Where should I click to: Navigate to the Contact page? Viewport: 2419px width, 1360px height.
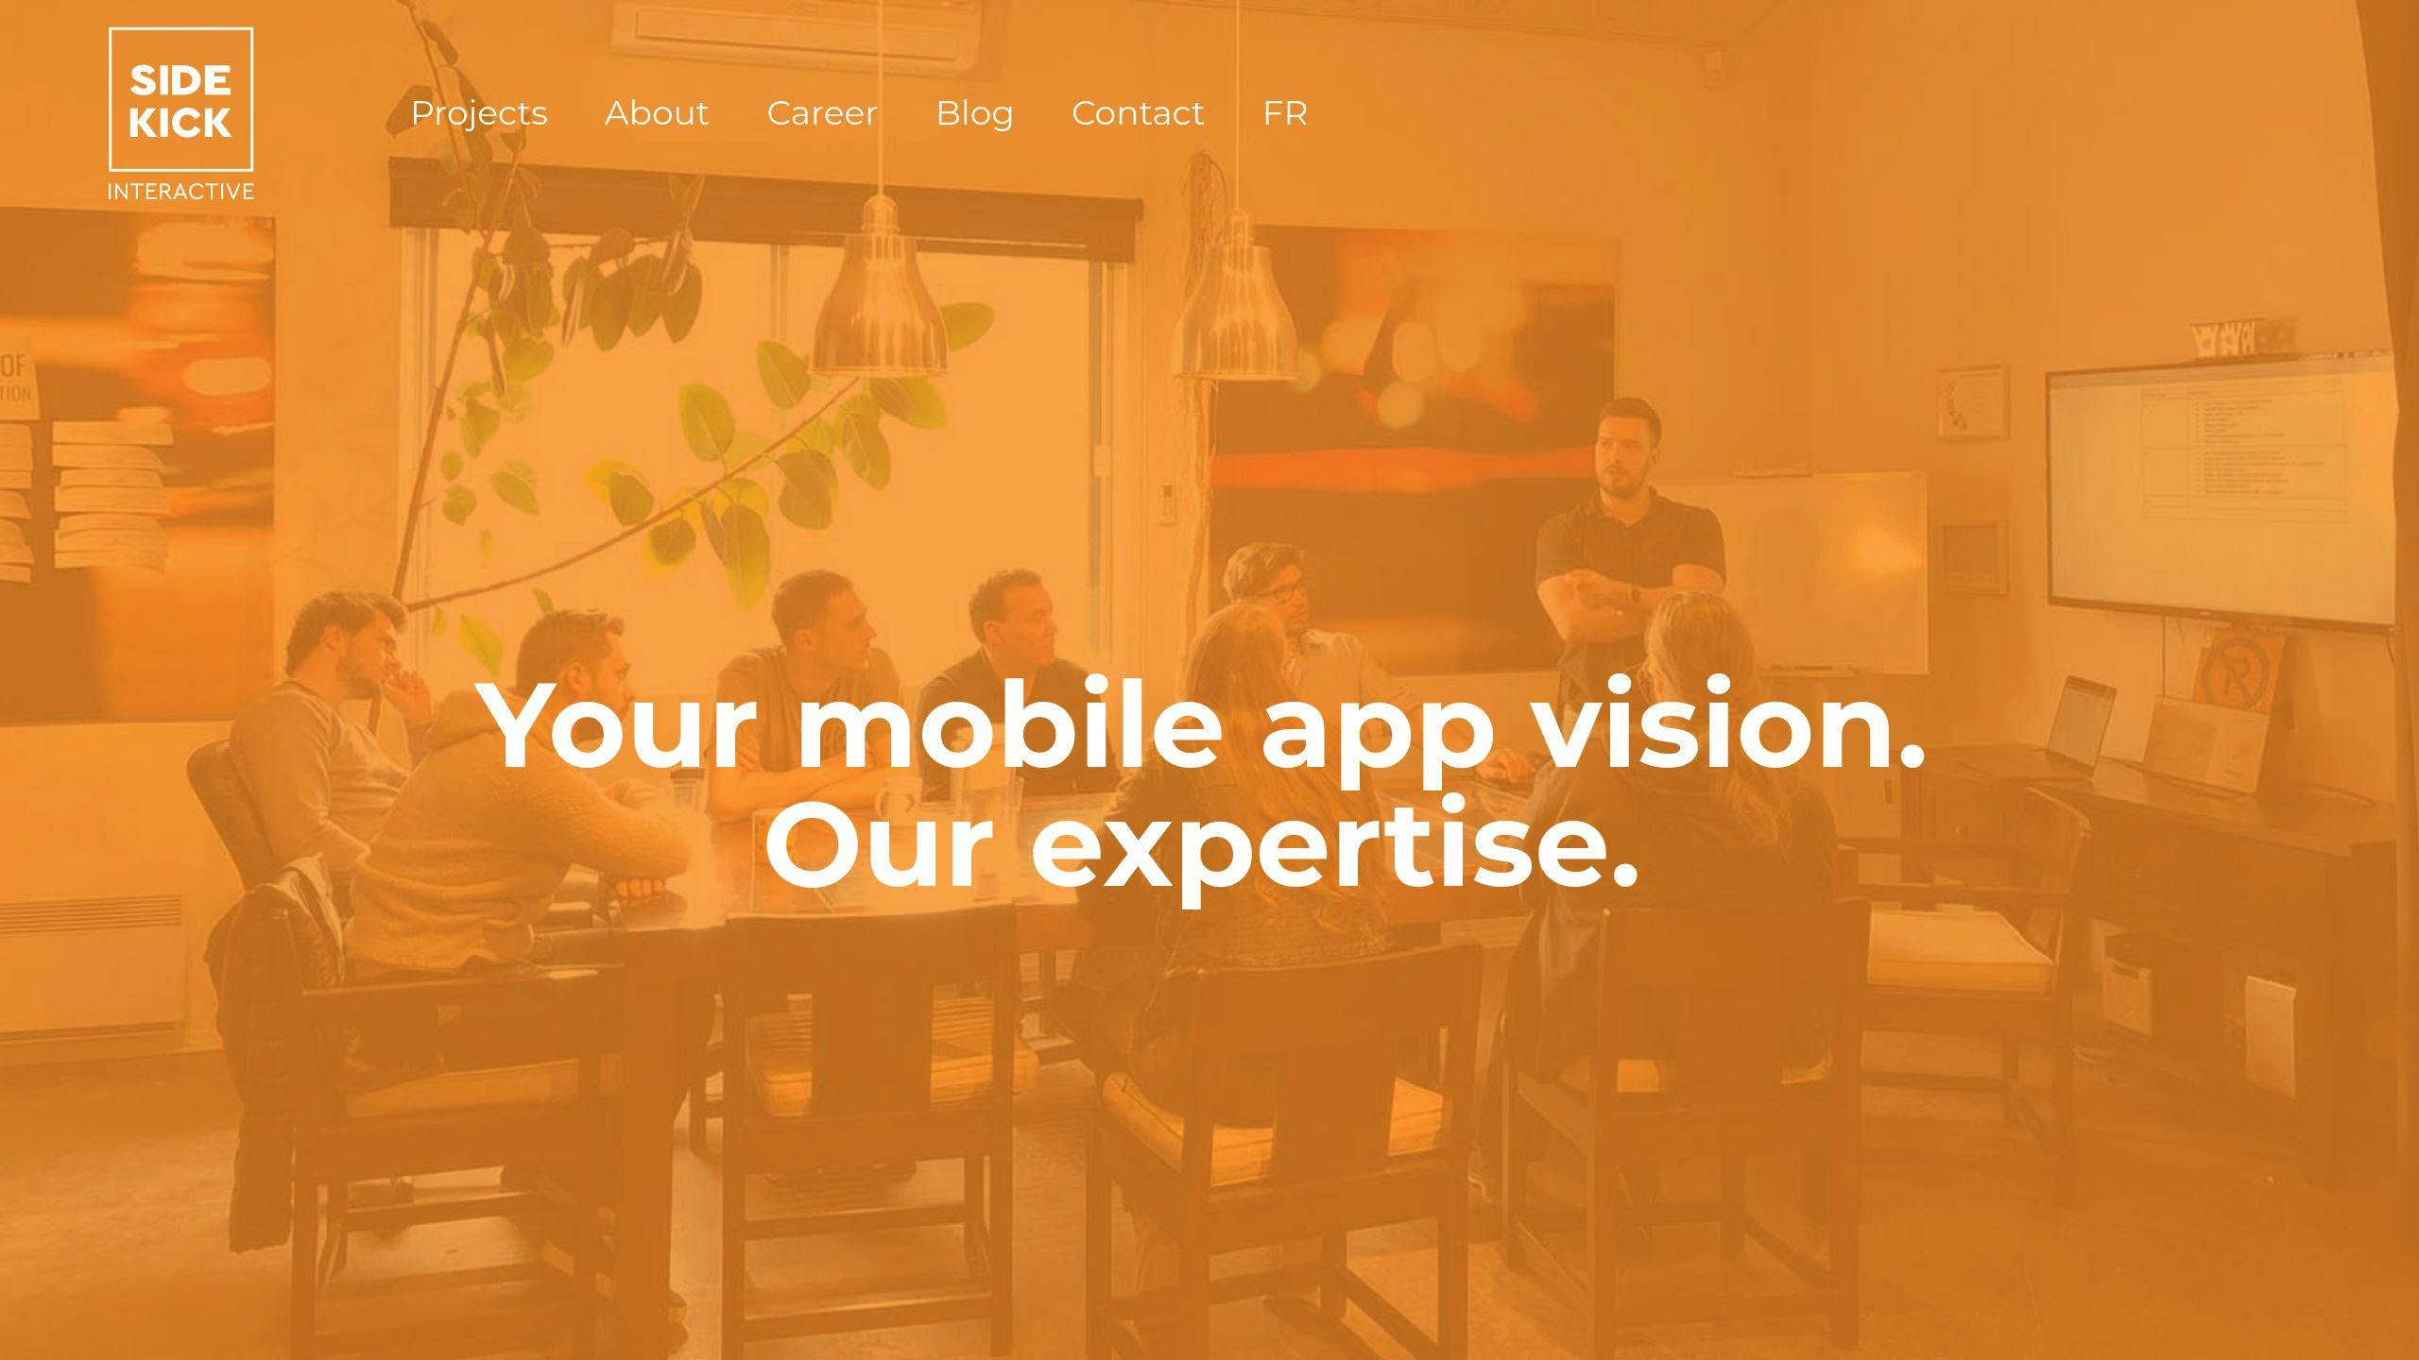tap(1138, 113)
